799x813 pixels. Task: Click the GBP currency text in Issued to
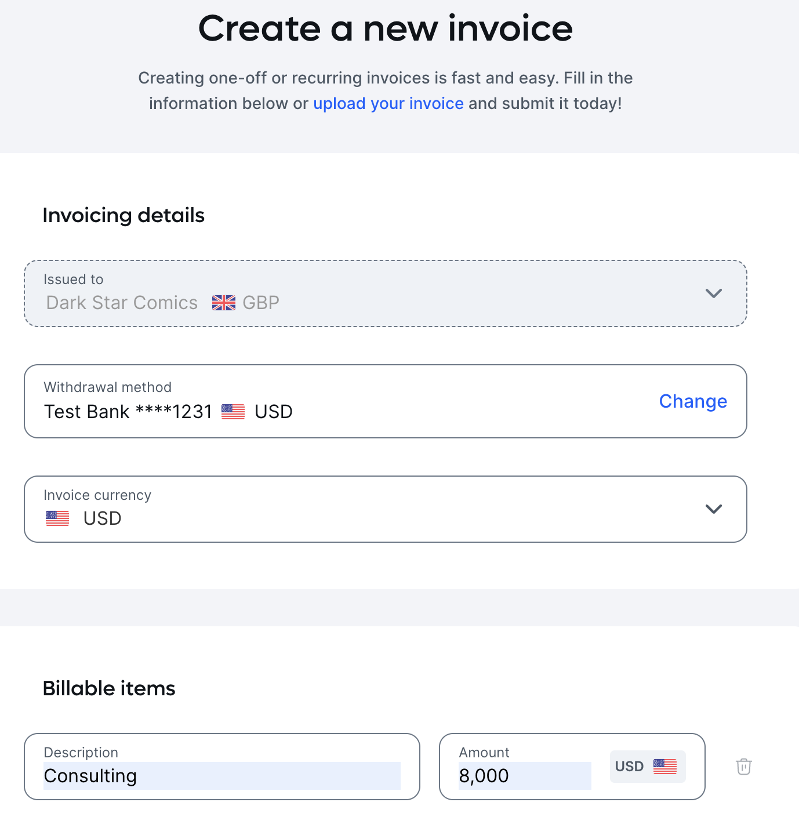(261, 303)
